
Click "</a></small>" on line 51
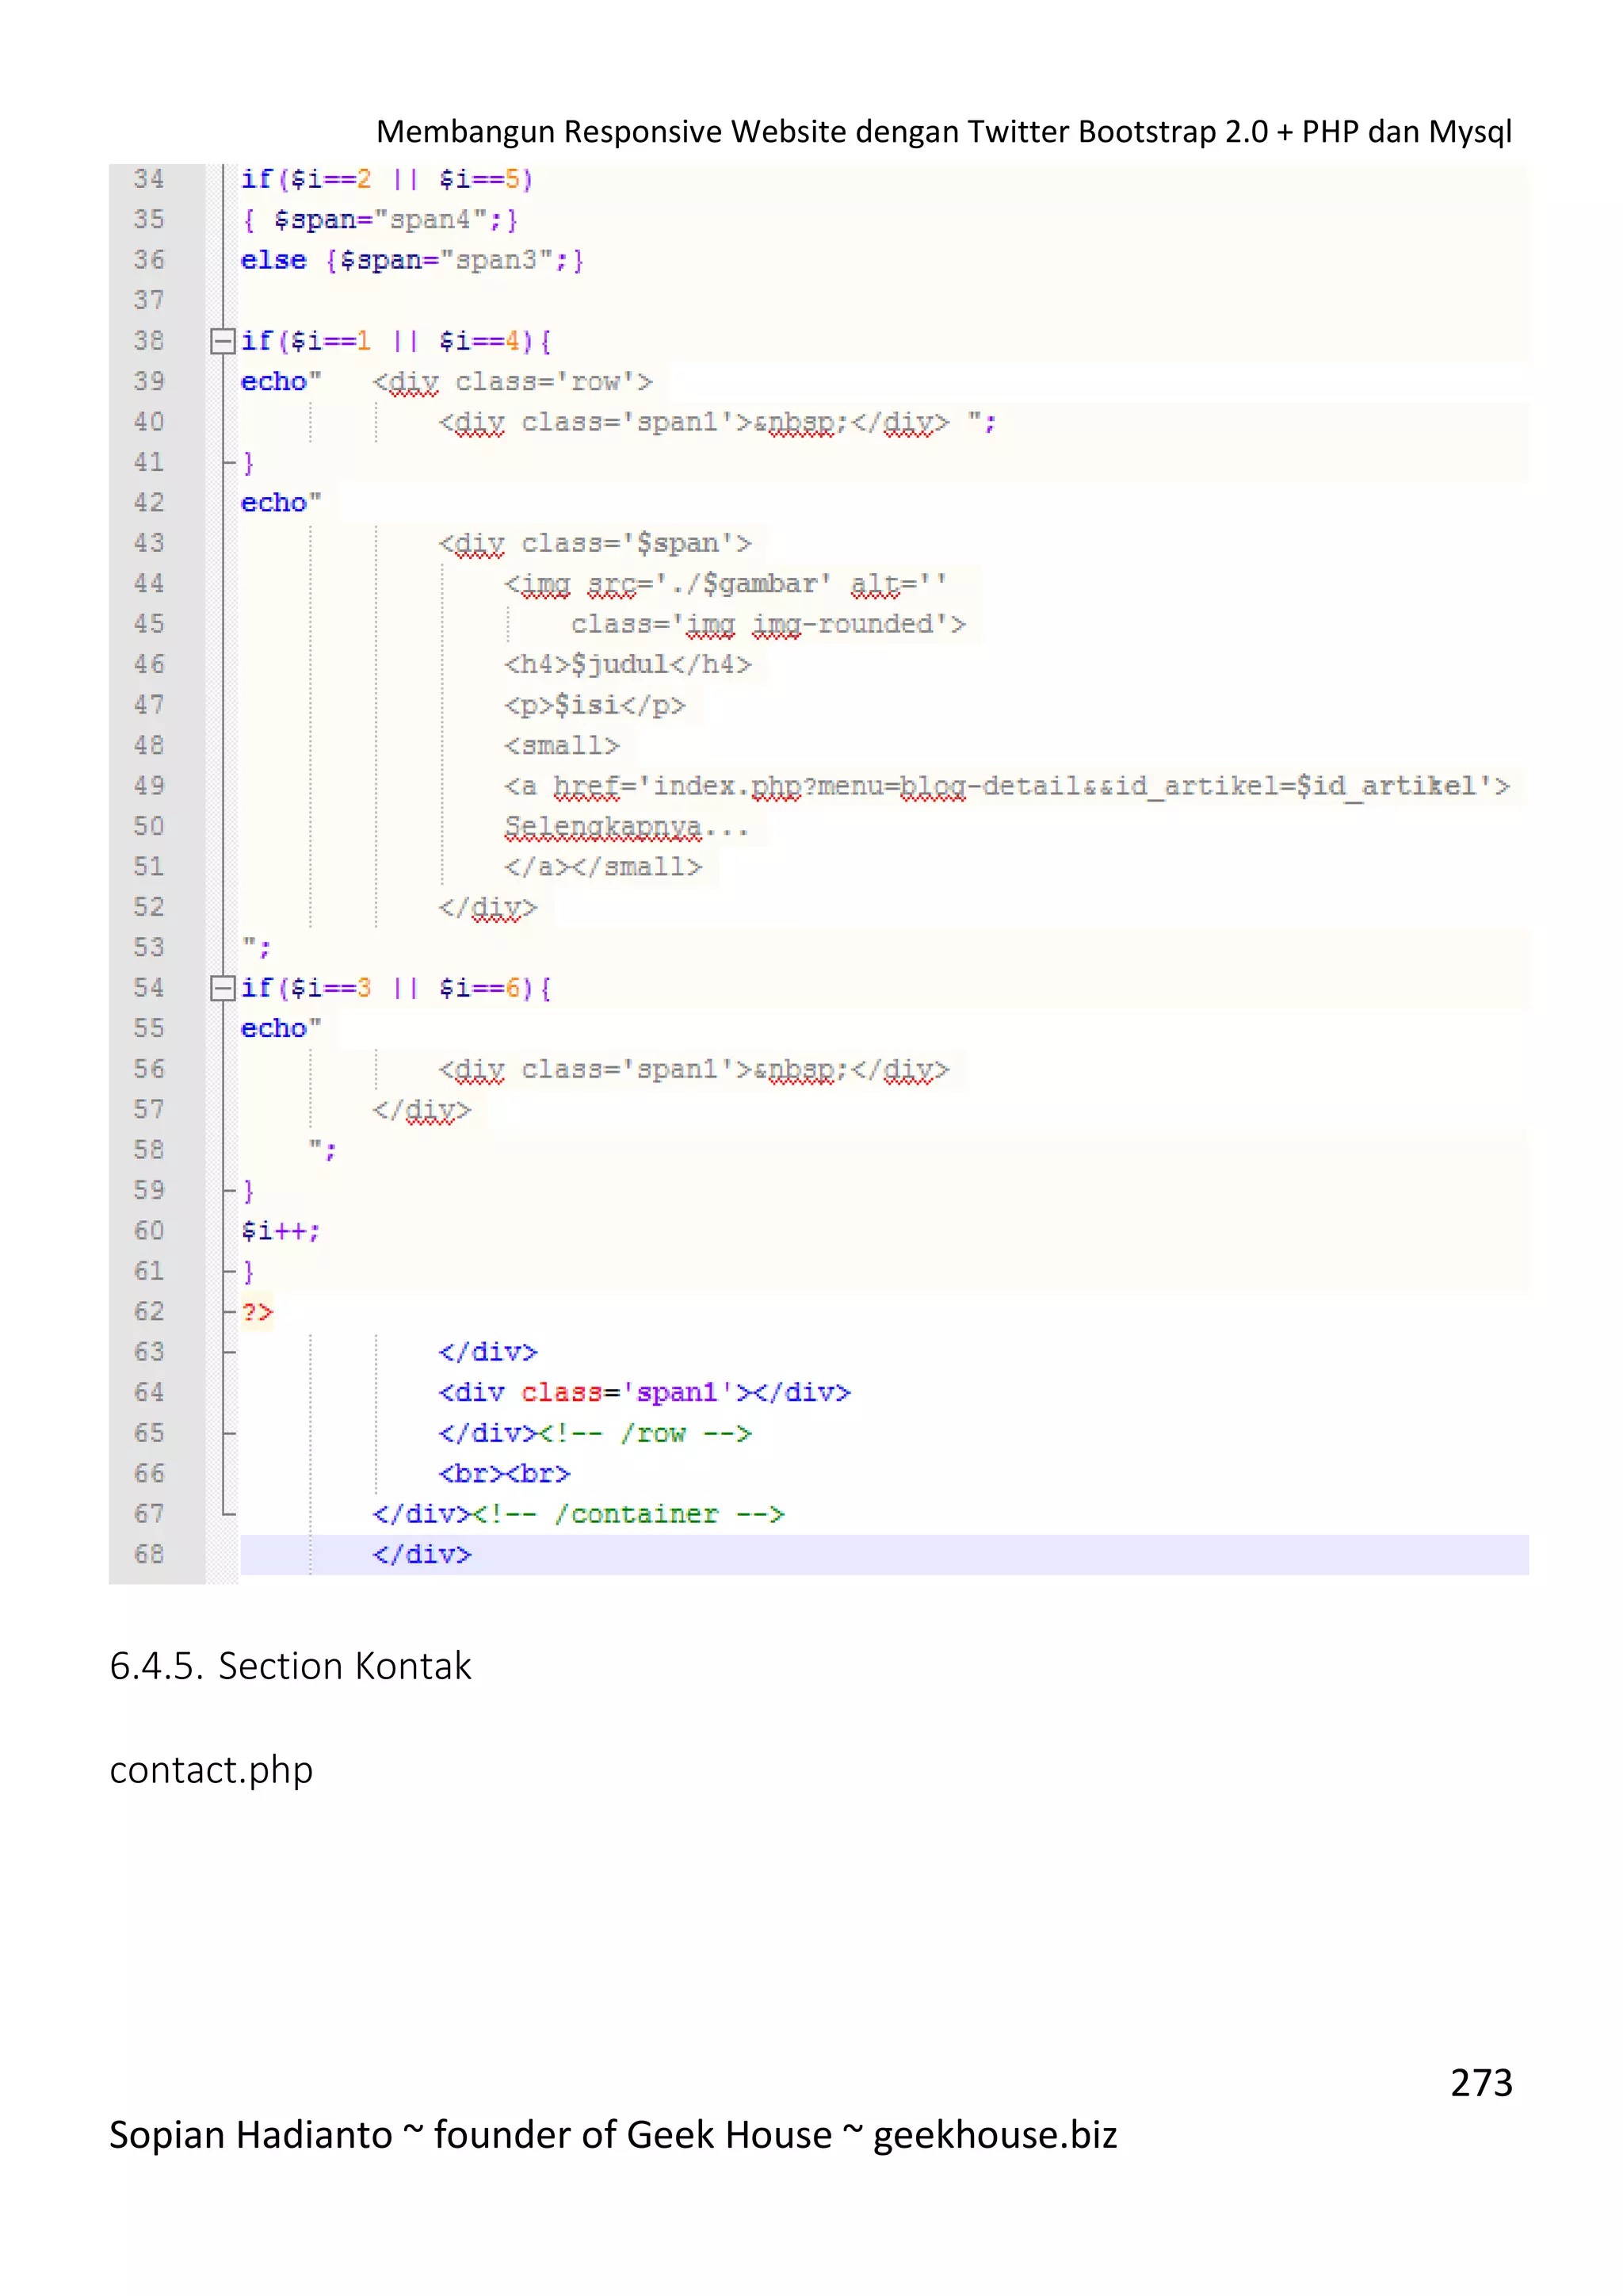(602, 867)
